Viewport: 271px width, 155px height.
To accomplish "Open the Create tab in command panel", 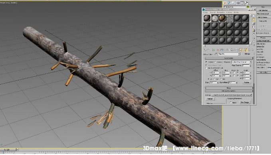I will pos(225,3).
